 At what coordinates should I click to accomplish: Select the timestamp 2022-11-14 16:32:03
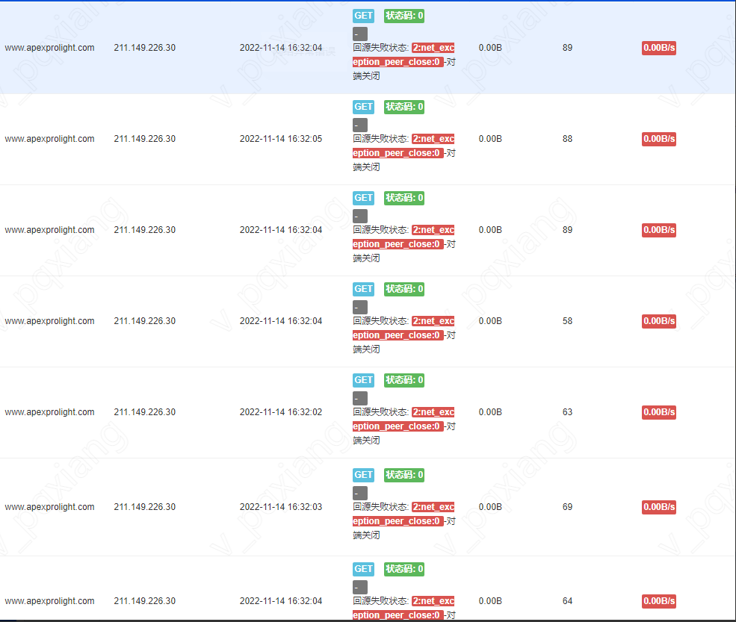click(281, 507)
